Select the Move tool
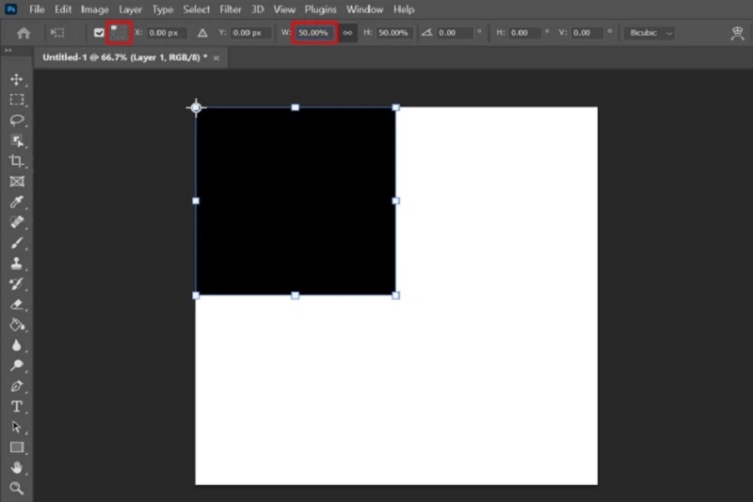The width and height of the screenshot is (753, 502). (16, 79)
